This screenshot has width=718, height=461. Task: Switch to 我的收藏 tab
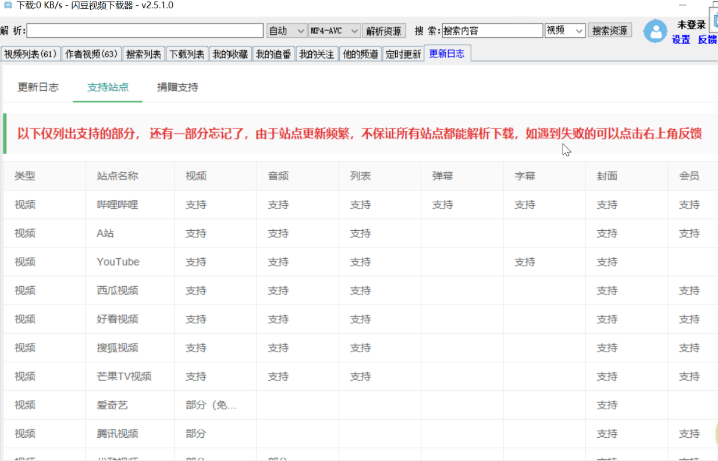pyautogui.click(x=230, y=54)
